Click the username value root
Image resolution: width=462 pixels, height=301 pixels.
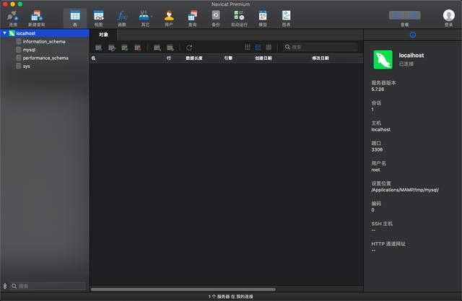(x=375, y=170)
